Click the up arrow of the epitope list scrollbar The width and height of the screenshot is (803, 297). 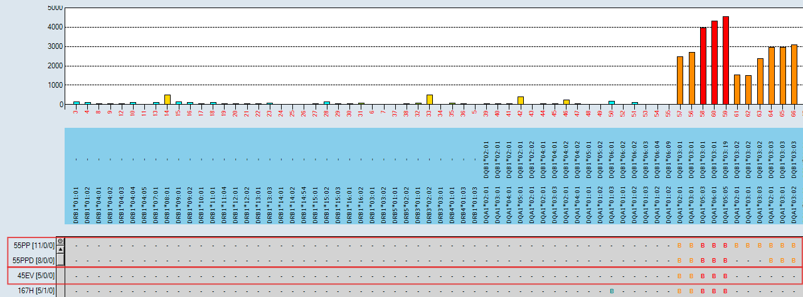click(x=60, y=249)
